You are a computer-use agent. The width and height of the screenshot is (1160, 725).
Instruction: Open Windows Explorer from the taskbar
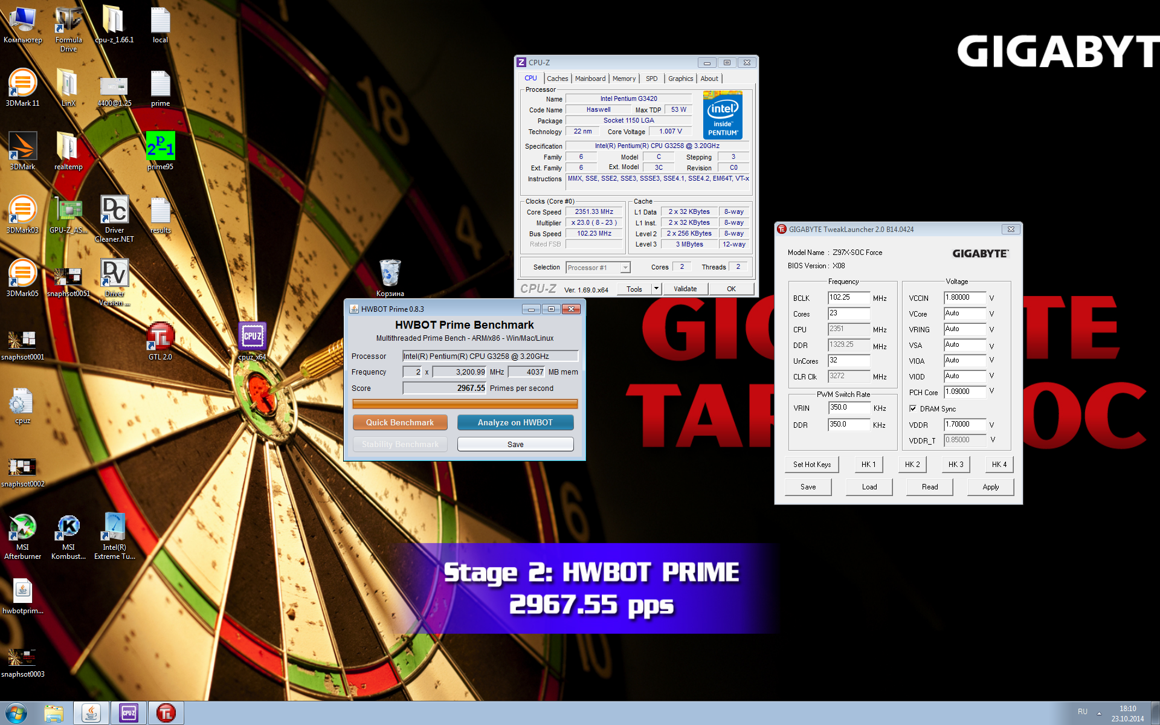point(54,714)
